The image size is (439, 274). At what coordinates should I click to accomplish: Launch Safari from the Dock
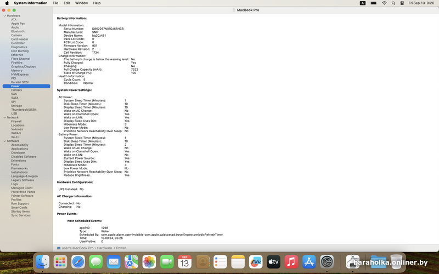pyautogui.click(x=78, y=262)
